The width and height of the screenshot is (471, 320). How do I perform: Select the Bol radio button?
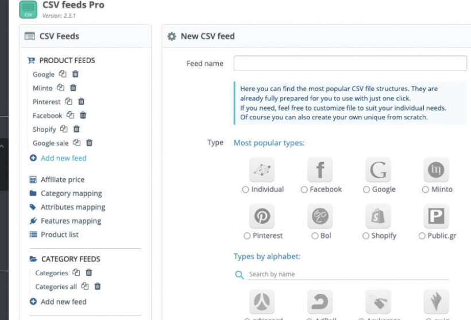(315, 236)
